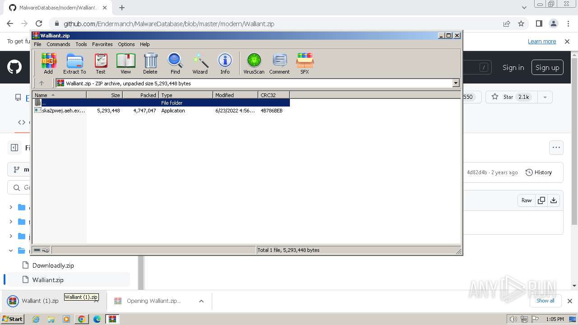Open download options for Opening Walliant.zip
Viewport: 578px width, 325px height.
click(x=201, y=301)
